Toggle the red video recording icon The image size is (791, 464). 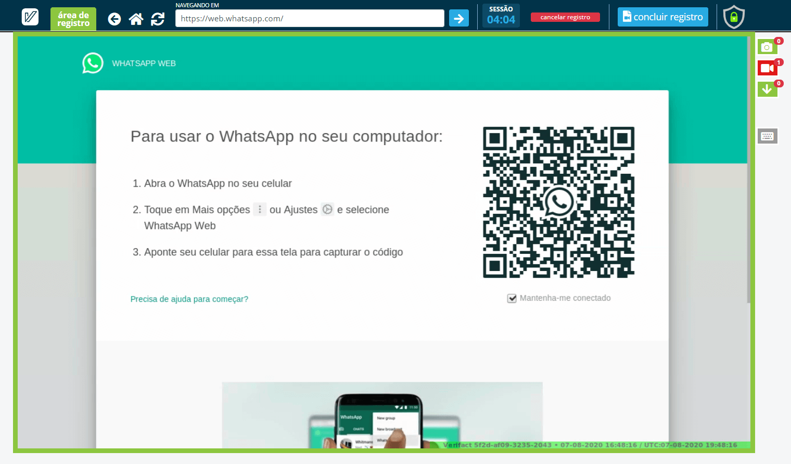pyautogui.click(x=767, y=68)
